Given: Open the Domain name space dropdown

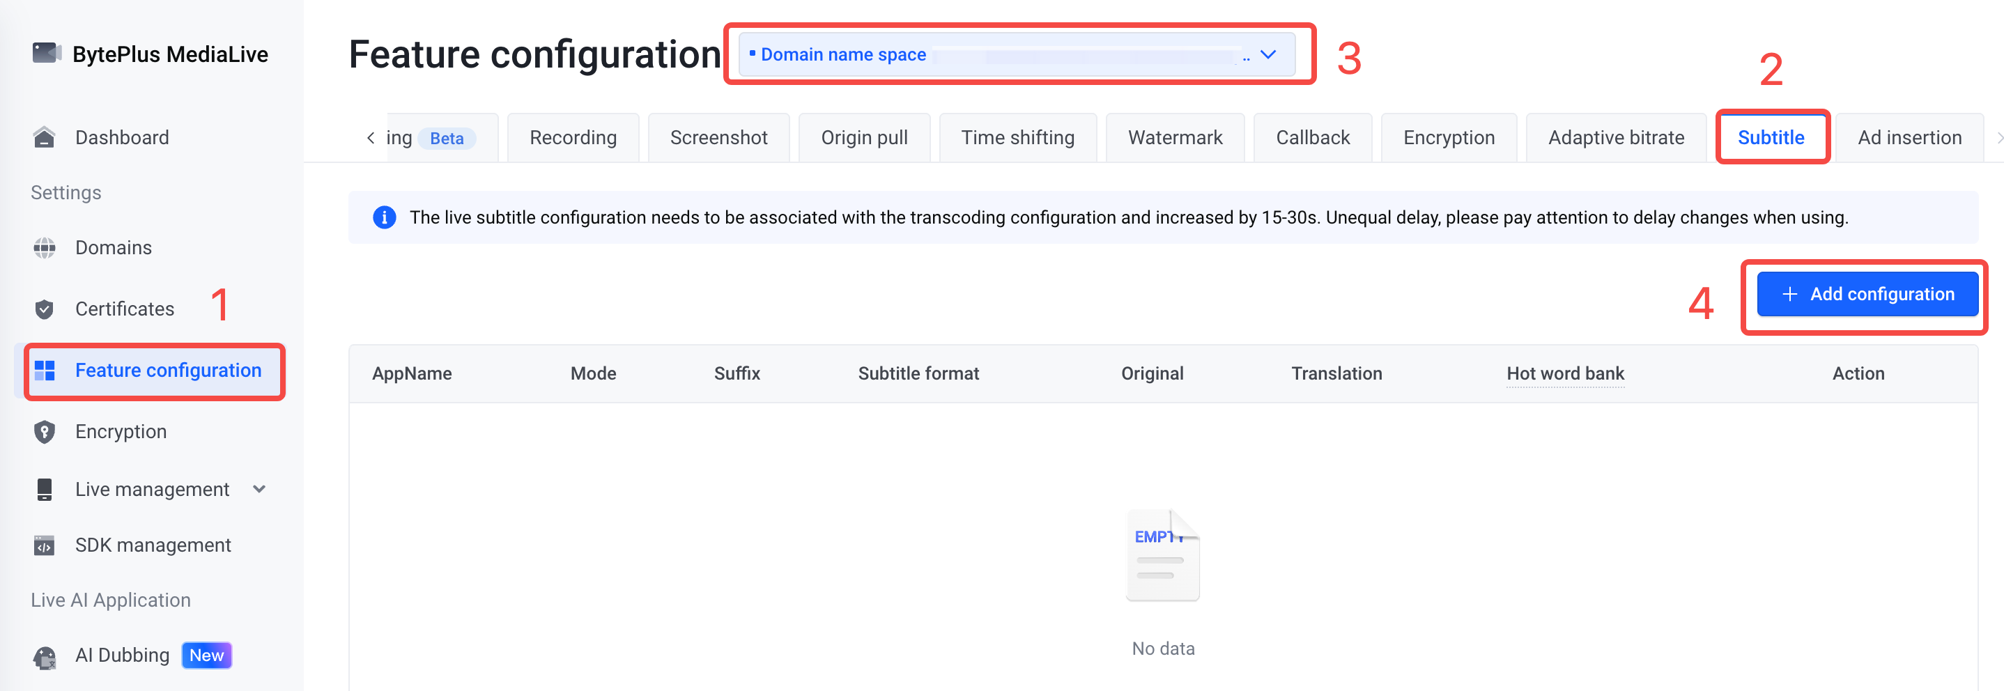Looking at the screenshot, I should pyautogui.click(x=1017, y=54).
